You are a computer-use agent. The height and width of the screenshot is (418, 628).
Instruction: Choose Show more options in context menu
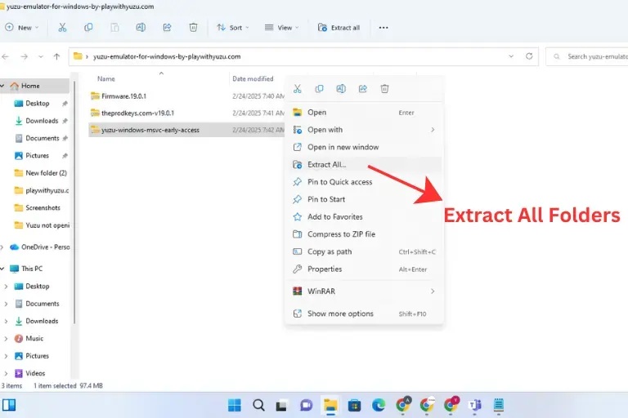[340, 313]
